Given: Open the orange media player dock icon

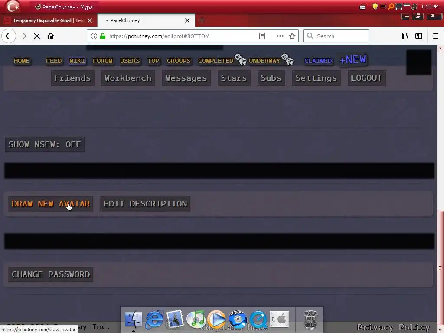Looking at the screenshot, I should (x=217, y=319).
